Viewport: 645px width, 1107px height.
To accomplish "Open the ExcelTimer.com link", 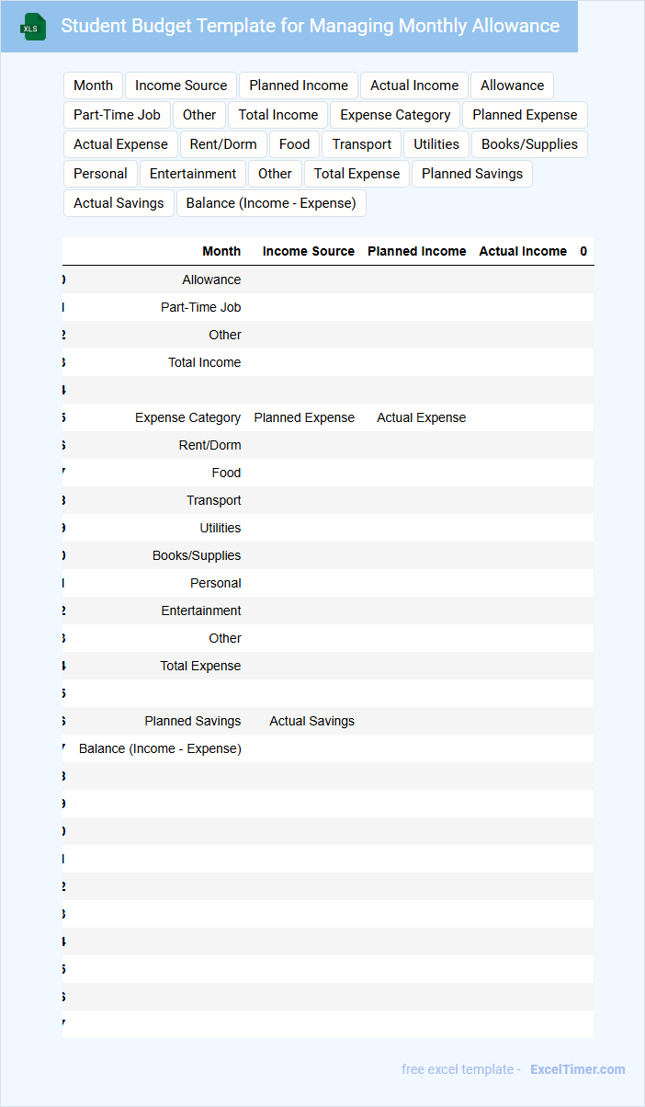I will click(x=577, y=1069).
